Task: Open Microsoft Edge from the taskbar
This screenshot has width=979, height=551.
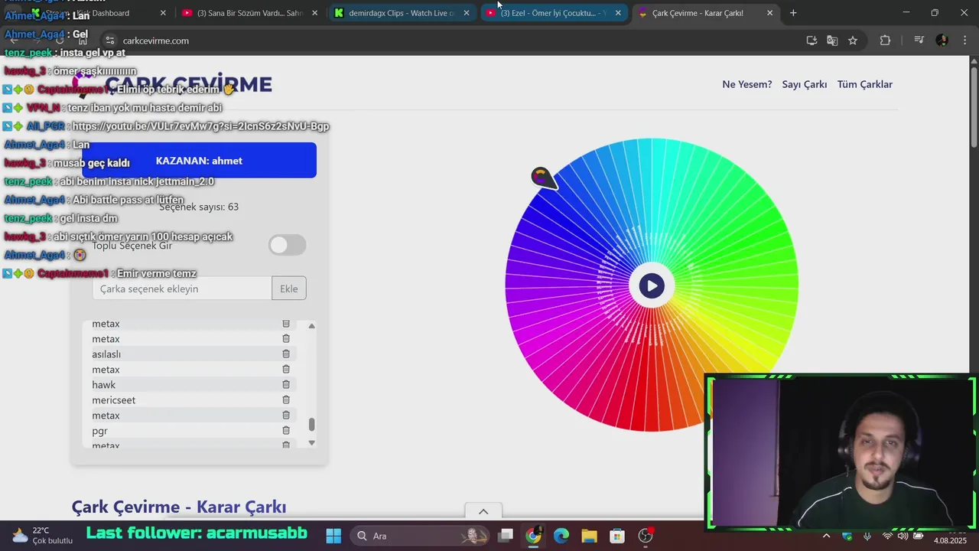Action: [561, 536]
